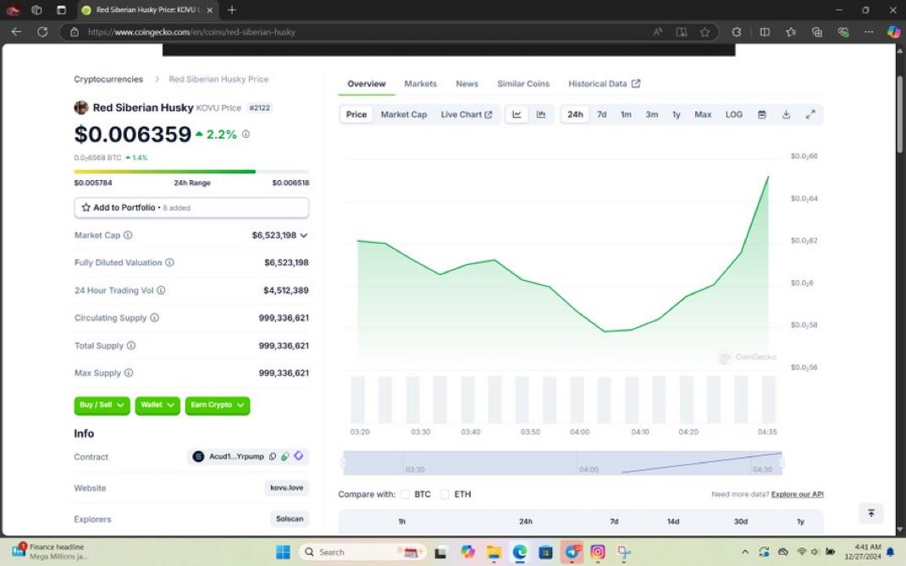Click info icon beside Market Cap

(128, 235)
